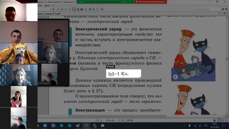Click the copy pages toolbar icon
Viewport: 229px width, 129px height.
(97, 9)
